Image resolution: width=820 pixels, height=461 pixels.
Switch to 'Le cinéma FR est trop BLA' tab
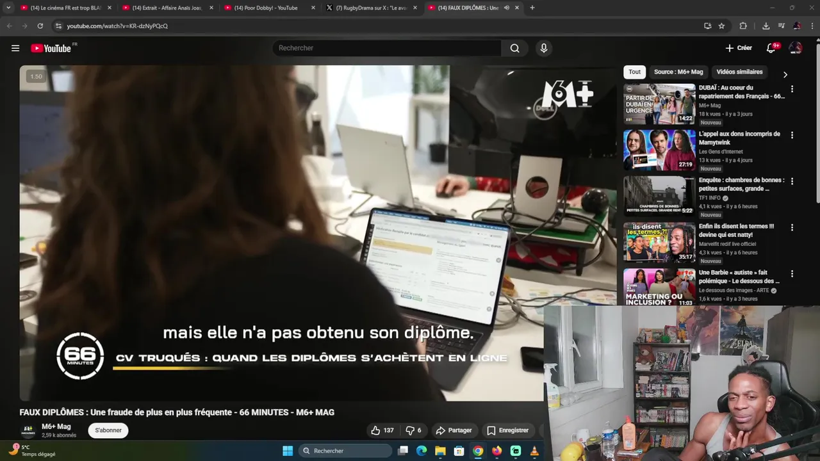(65, 8)
